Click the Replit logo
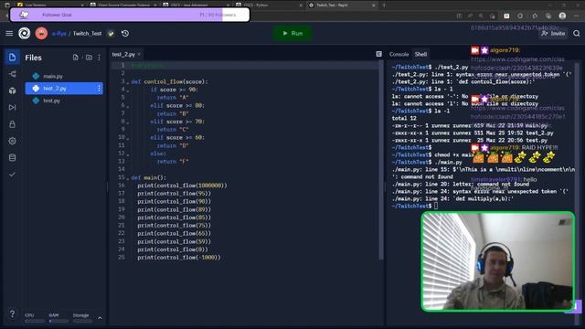Viewport: 585px width, 329px height. tap(25, 34)
